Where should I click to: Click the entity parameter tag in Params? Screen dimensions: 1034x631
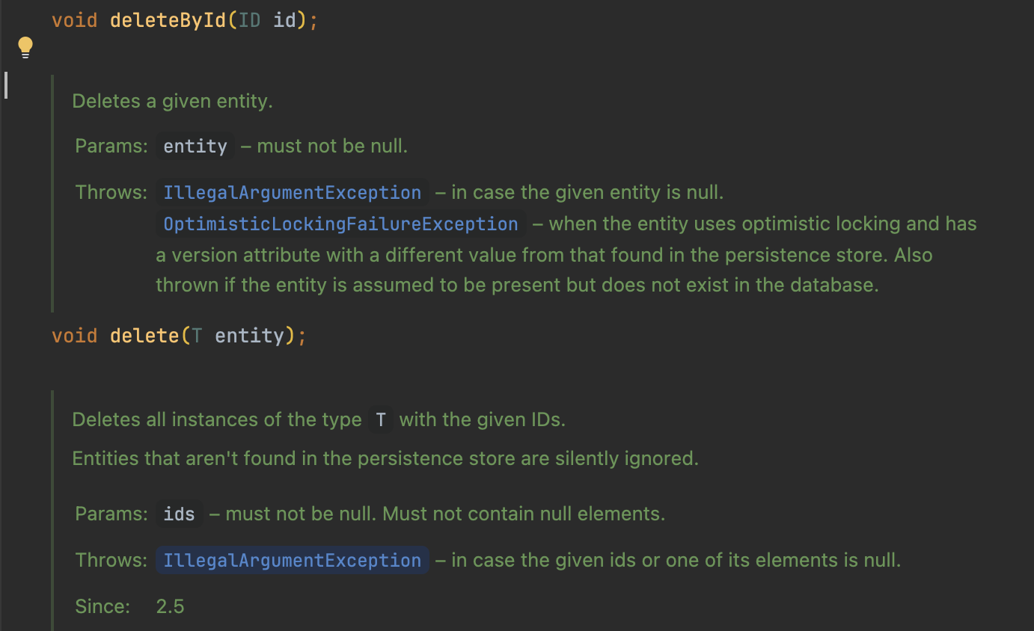[195, 146]
